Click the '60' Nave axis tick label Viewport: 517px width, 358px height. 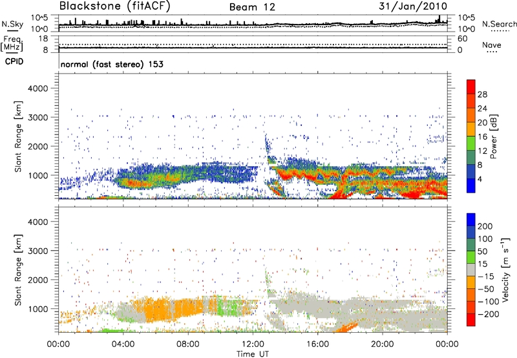coord(463,39)
